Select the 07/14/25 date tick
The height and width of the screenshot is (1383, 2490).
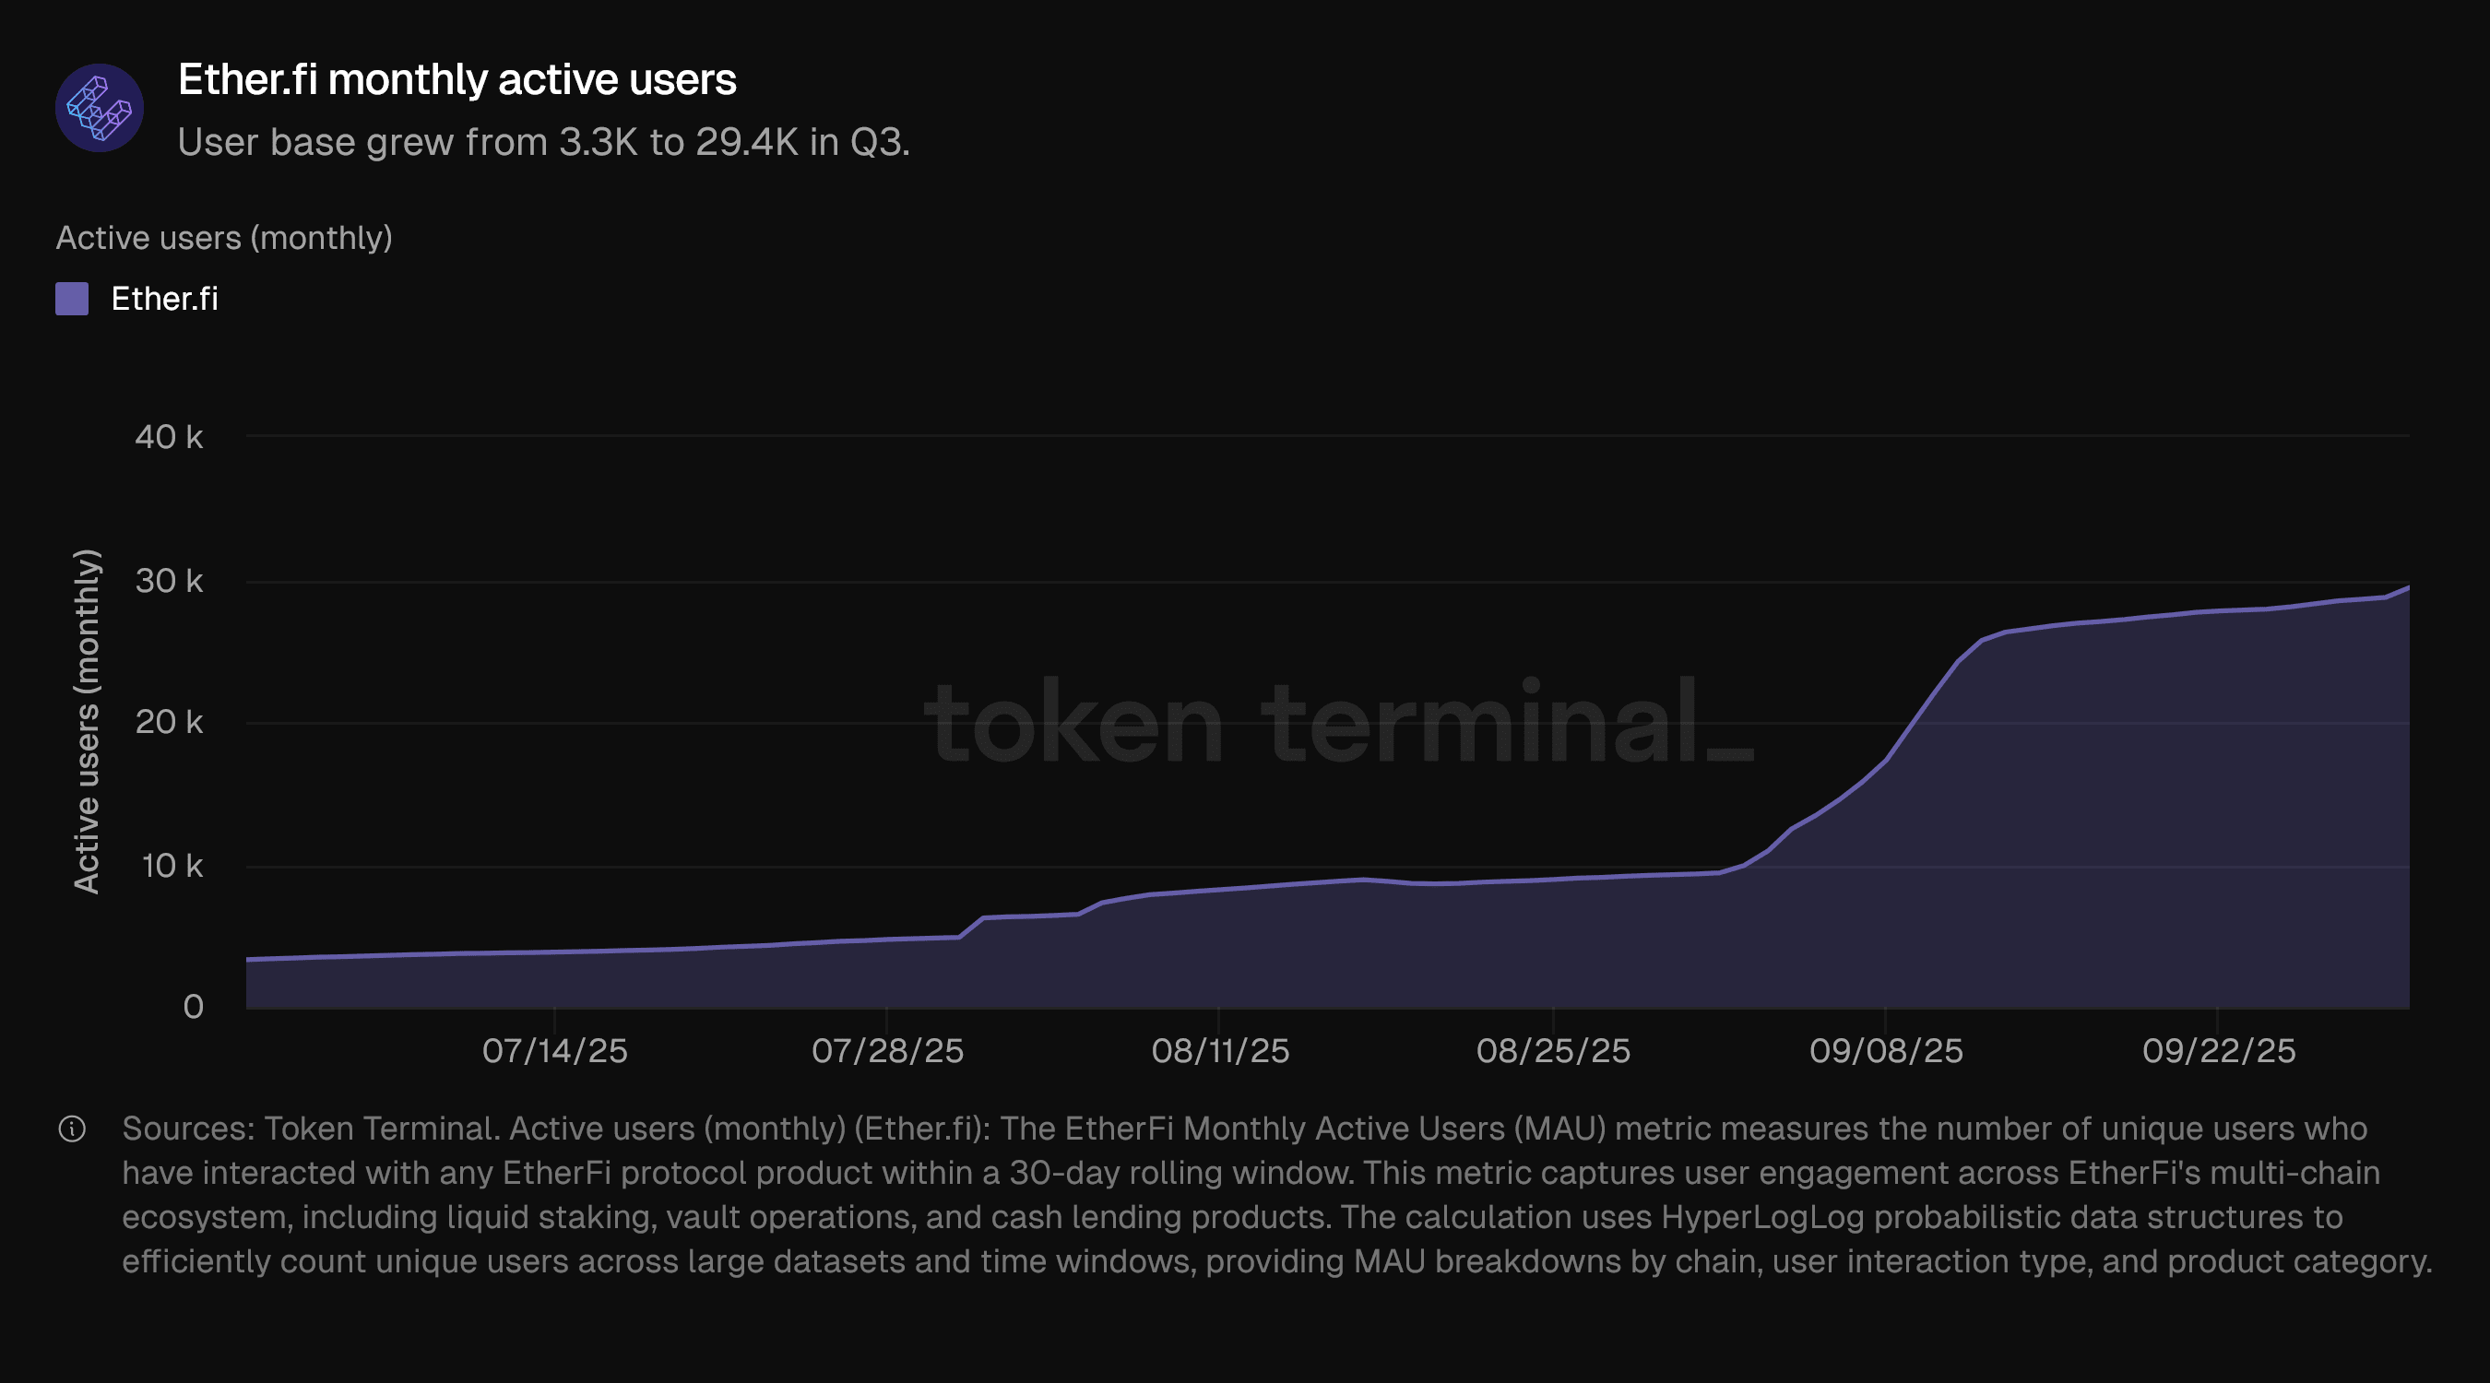pos(555,1050)
